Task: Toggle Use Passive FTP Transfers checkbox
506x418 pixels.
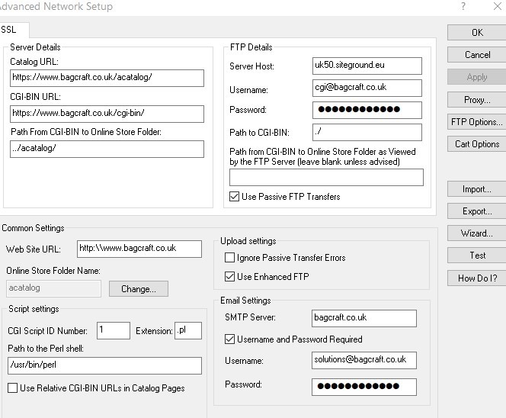Action: click(x=235, y=197)
